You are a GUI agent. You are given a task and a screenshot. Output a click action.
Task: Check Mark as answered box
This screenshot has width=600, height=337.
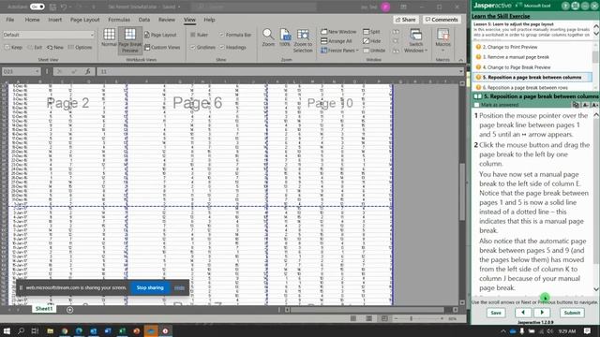tap(476, 105)
